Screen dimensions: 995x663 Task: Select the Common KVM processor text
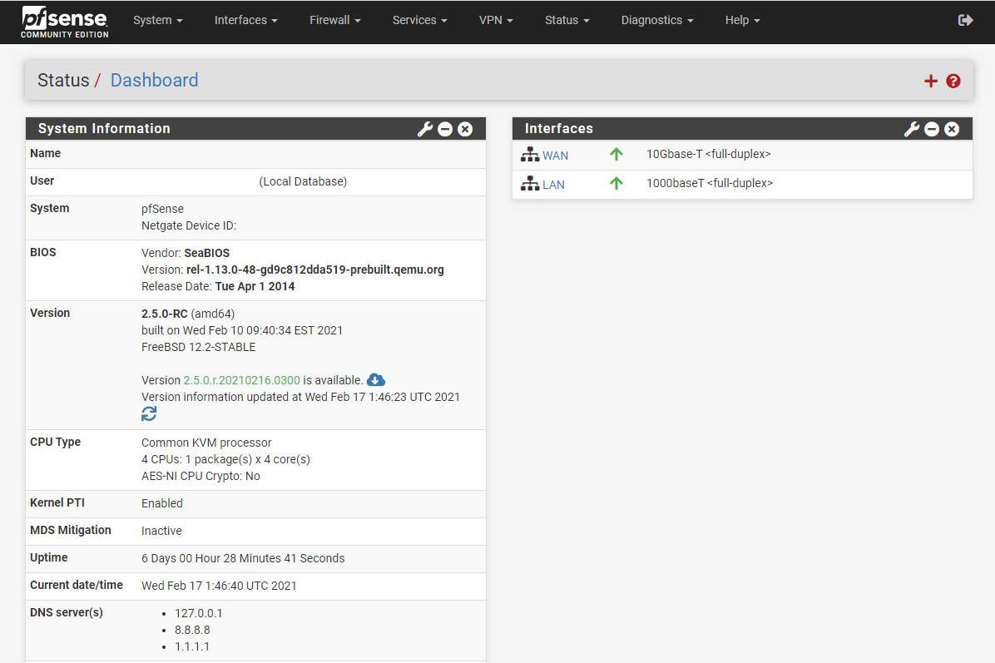click(206, 443)
